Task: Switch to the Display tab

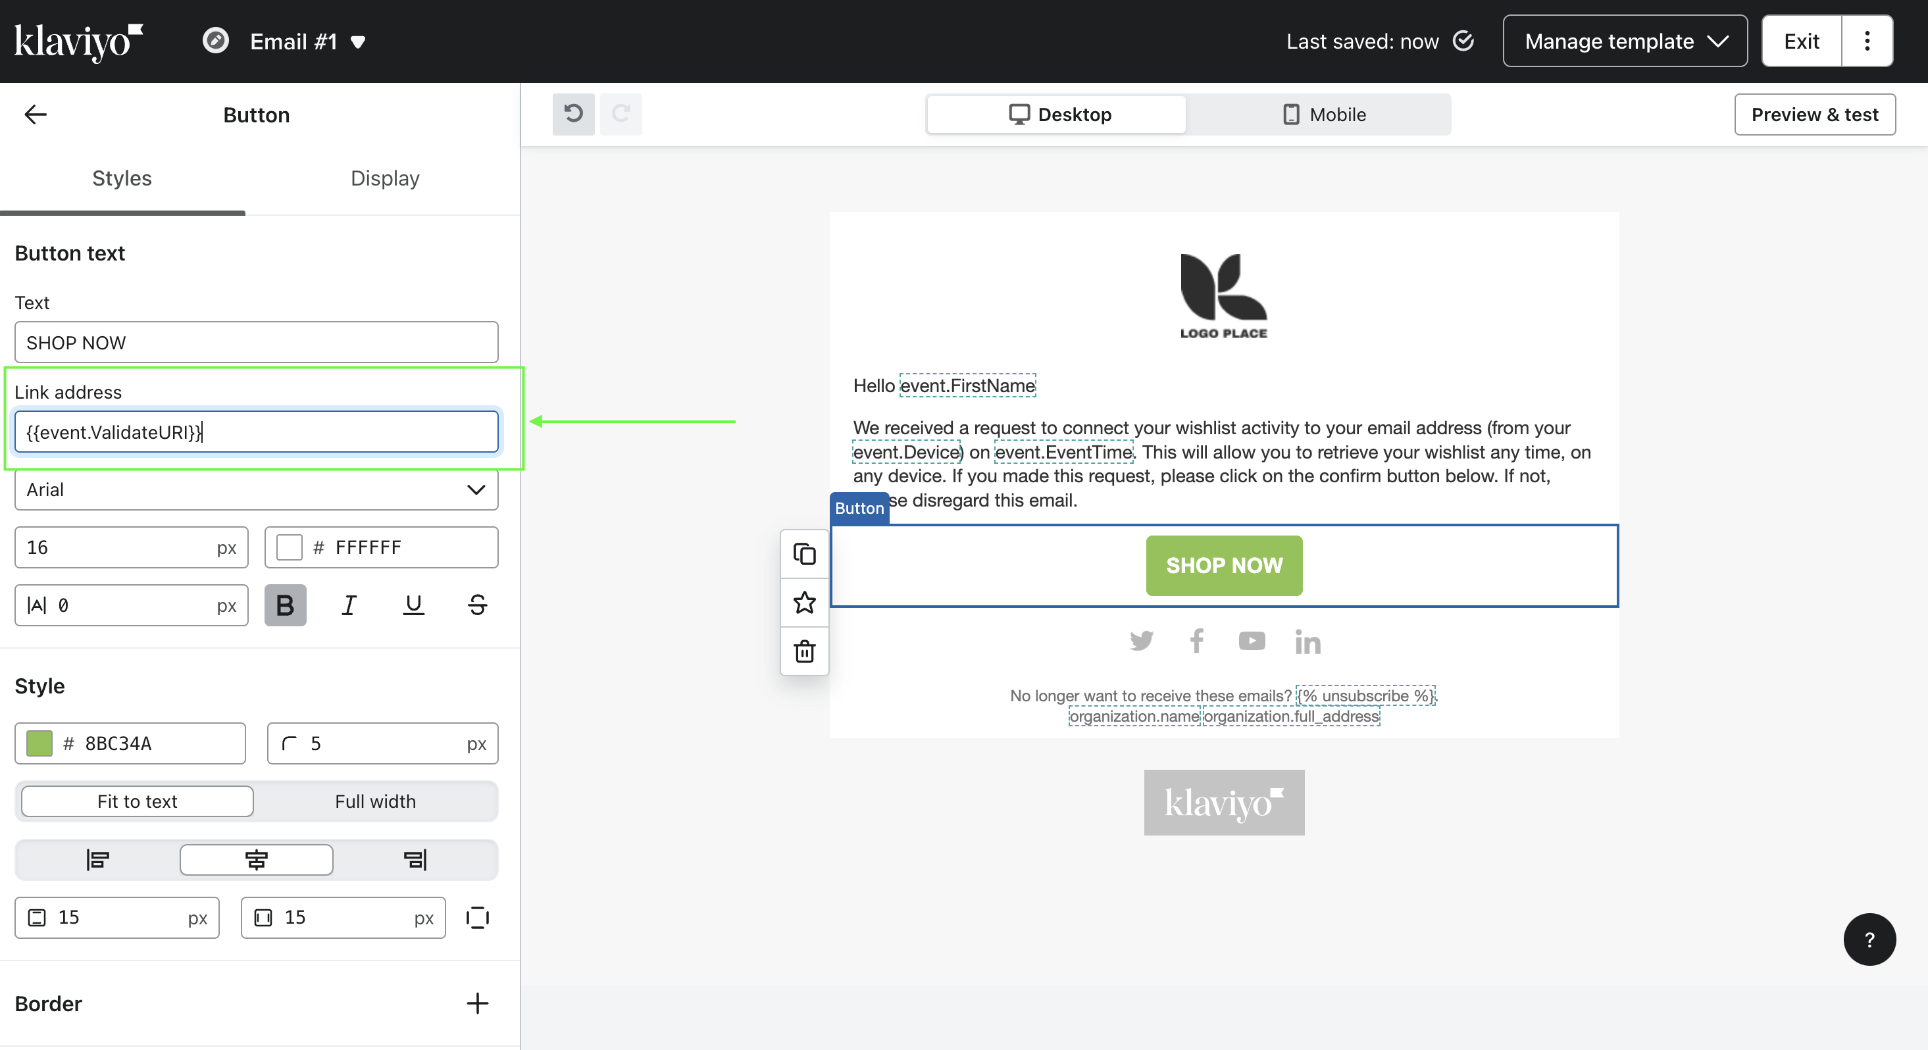Action: 385,178
